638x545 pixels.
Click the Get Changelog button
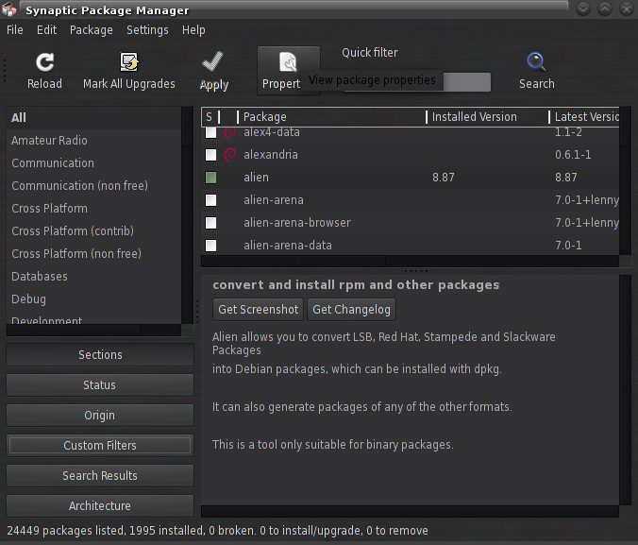351,310
